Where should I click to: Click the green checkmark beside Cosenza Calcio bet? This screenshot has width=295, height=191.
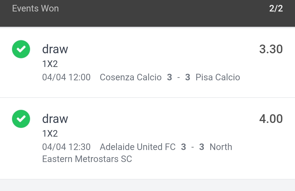[x=21, y=49]
